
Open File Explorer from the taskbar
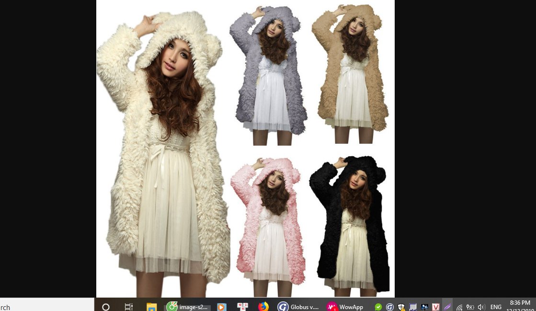click(x=151, y=307)
